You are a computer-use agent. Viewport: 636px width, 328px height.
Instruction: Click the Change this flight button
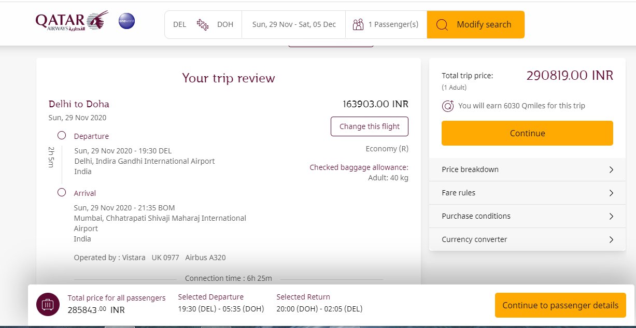370,126
